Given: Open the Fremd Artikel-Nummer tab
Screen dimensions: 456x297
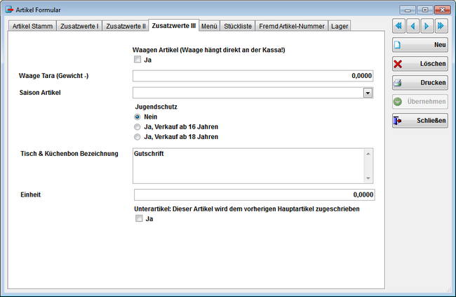Looking at the screenshot, I should coord(291,26).
